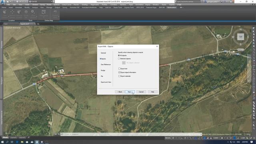Uncheck Export object information checkbox

pyautogui.click(x=119, y=72)
